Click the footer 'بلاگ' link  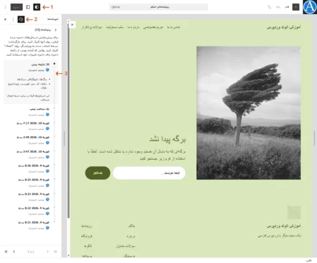(131, 226)
